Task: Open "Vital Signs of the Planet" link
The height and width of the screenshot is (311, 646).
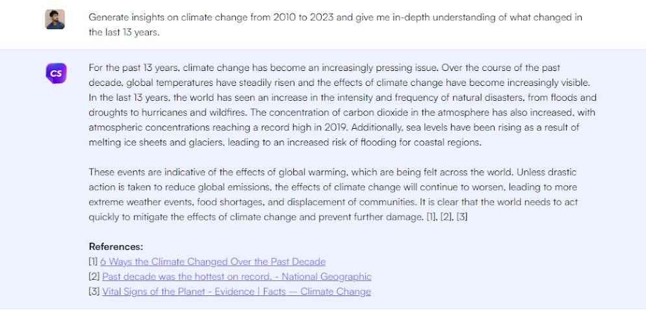Action: 237,291
